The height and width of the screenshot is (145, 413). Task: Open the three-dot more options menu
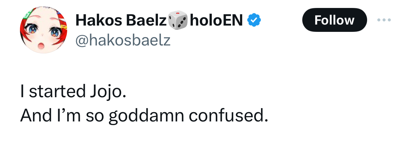pos(385,20)
